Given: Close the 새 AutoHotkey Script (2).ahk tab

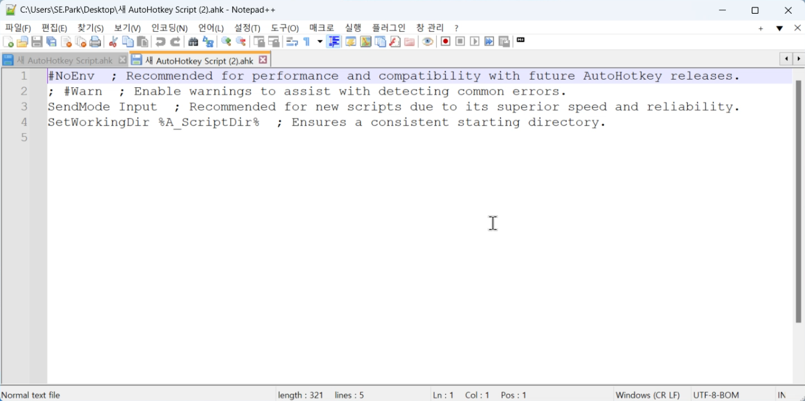Looking at the screenshot, I should [263, 60].
